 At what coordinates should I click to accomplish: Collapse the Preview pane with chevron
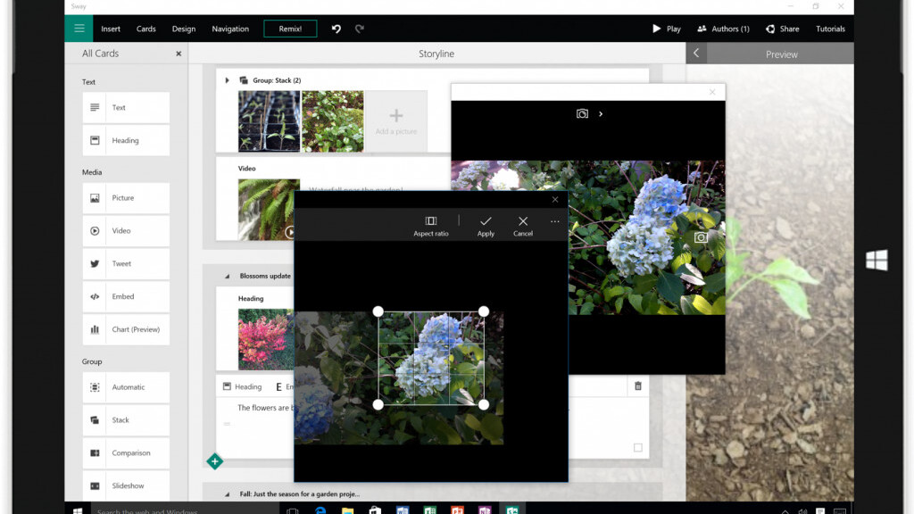(697, 54)
